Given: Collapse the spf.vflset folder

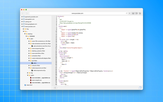Looking at the screenshot, I should coord(29,61).
